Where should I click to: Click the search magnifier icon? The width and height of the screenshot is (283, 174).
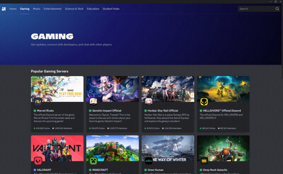(x=277, y=9)
